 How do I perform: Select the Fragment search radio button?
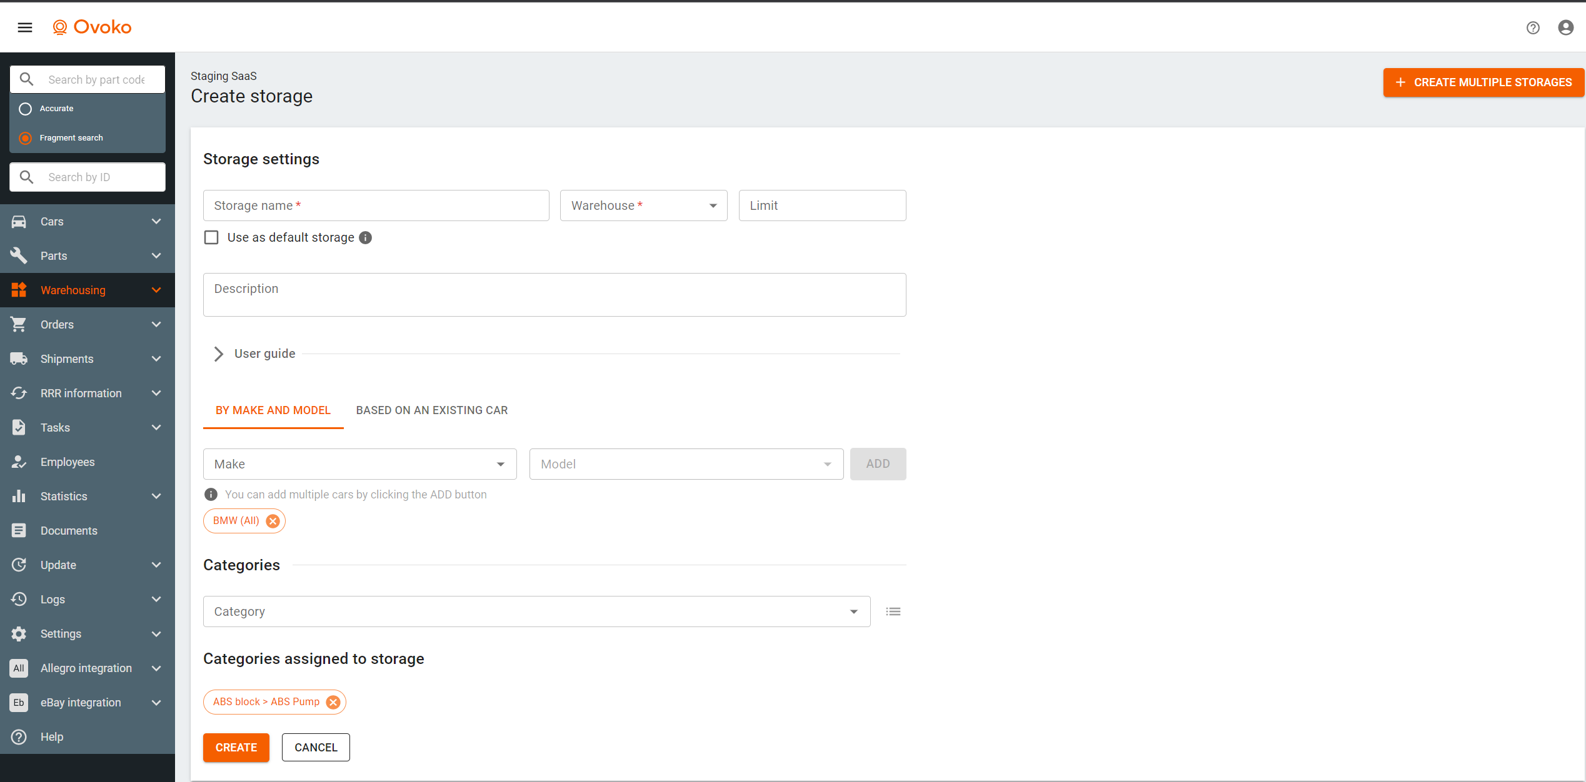[26, 138]
